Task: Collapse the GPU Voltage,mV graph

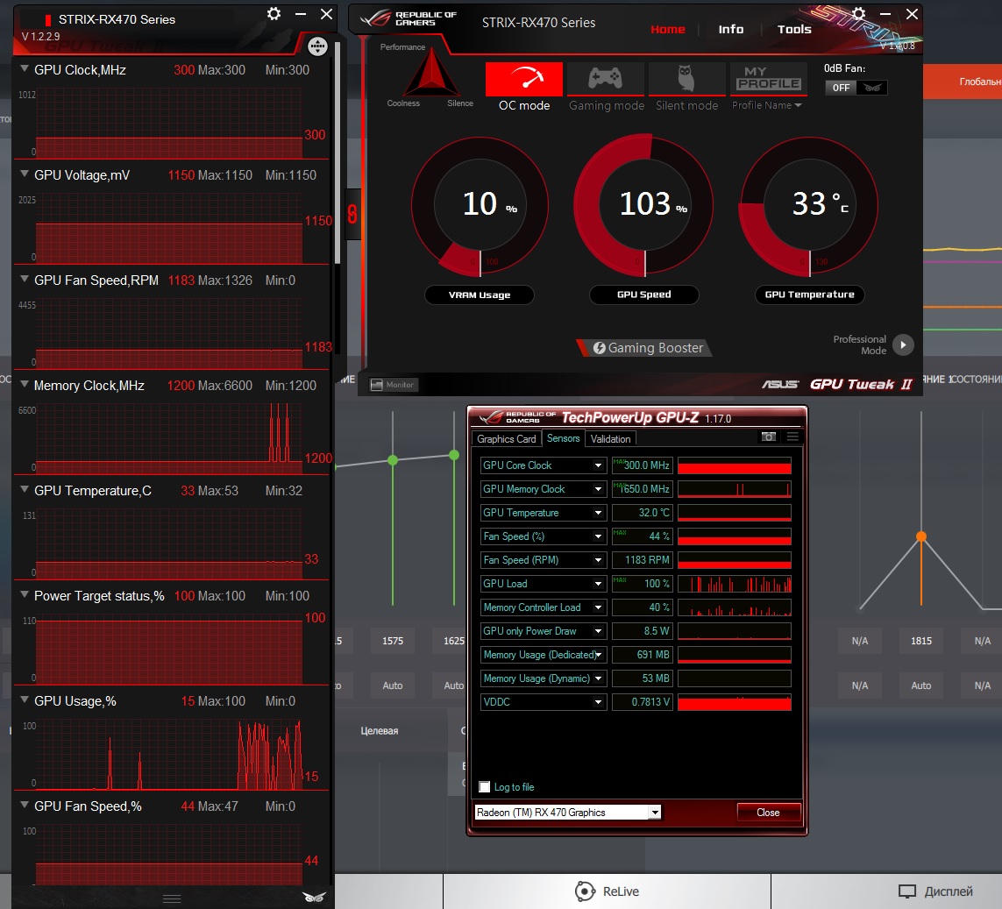Action: pos(25,174)
